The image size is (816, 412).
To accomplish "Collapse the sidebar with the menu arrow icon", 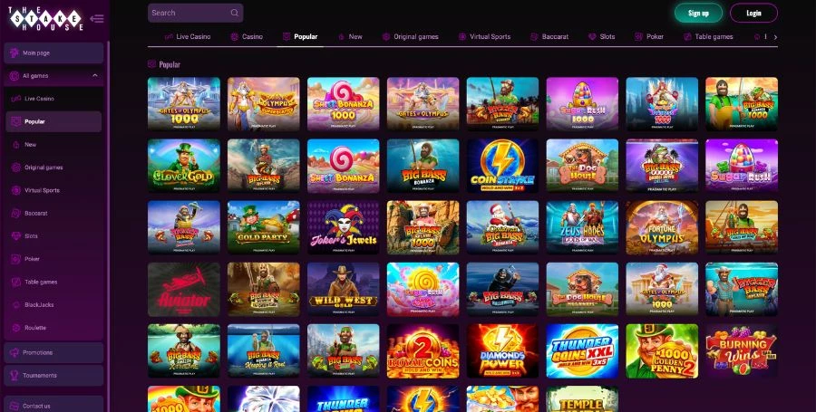I will point(97,19).
